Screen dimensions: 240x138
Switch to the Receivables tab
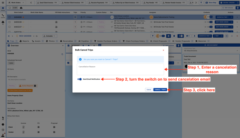68,41
